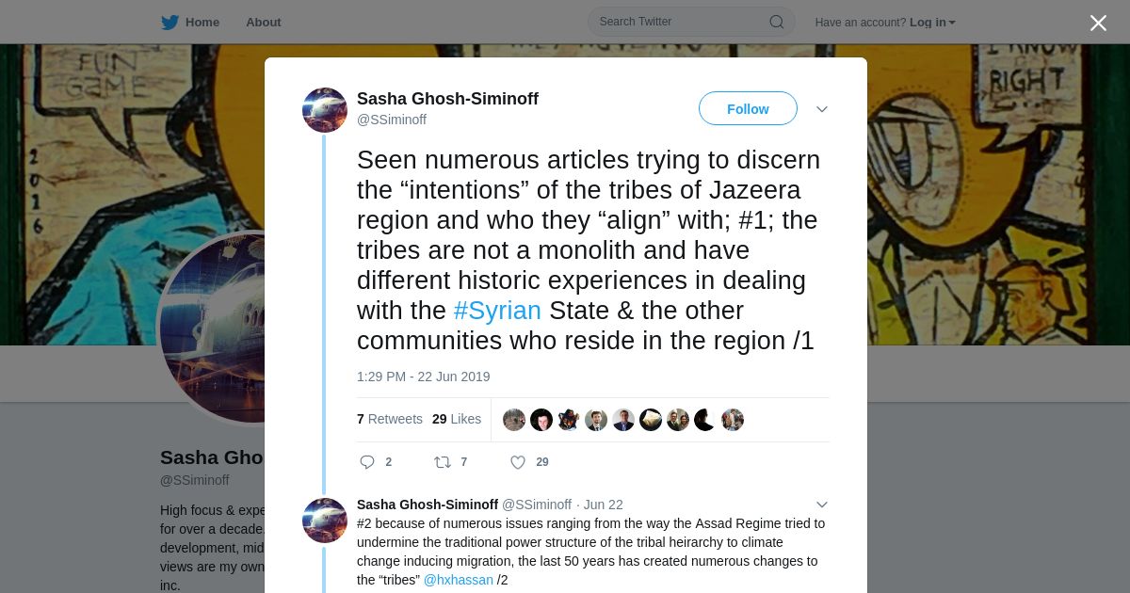View the 7 Retweets list
1130x593 pixels.
(390, 419)
